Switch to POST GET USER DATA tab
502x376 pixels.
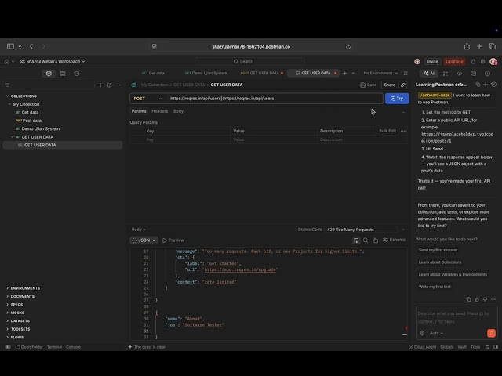261,73
